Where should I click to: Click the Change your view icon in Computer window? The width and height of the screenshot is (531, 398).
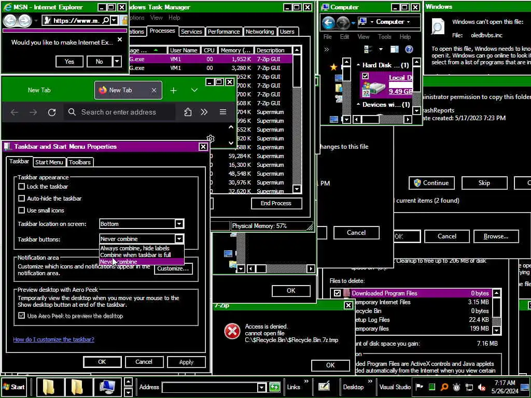point(368,49)
